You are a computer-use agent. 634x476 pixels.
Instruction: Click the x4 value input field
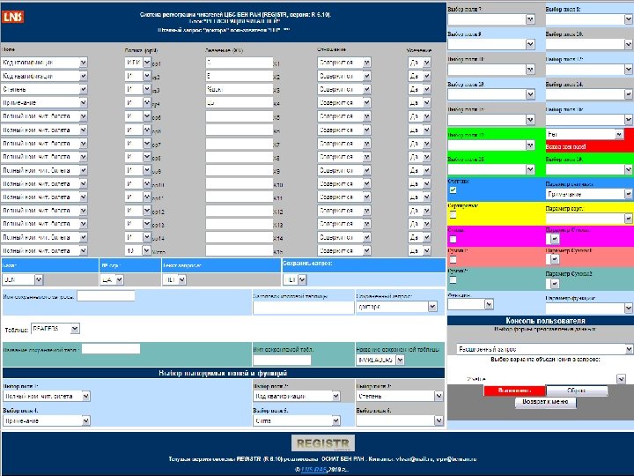point(239,103)
